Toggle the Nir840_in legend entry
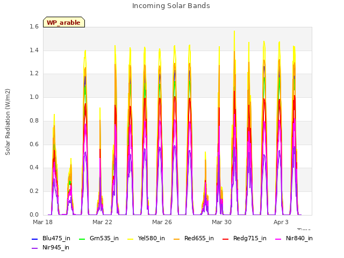This screenshot has width=344, height=258. (x=294, y=239)
